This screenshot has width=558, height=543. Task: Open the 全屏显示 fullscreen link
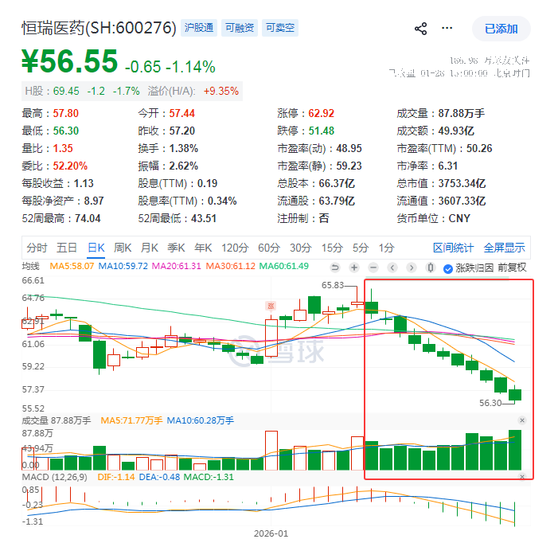(504, 248)
